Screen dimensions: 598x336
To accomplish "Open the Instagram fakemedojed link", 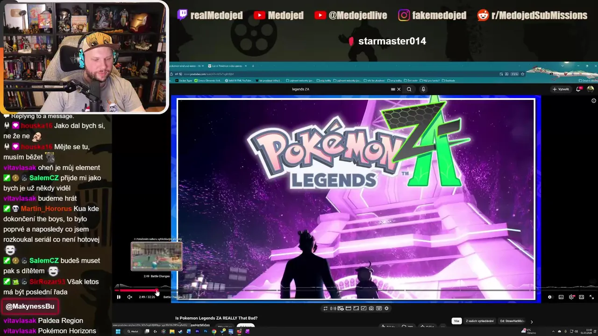I will coord(432,15).
